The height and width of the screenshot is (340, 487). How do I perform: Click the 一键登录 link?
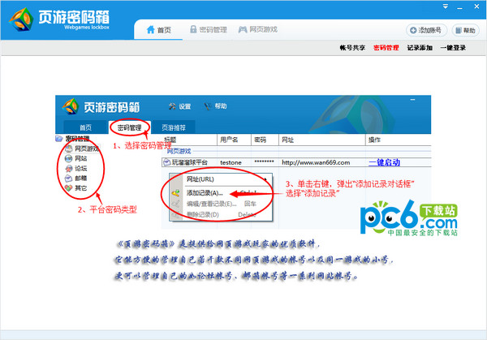coord(453,49)
